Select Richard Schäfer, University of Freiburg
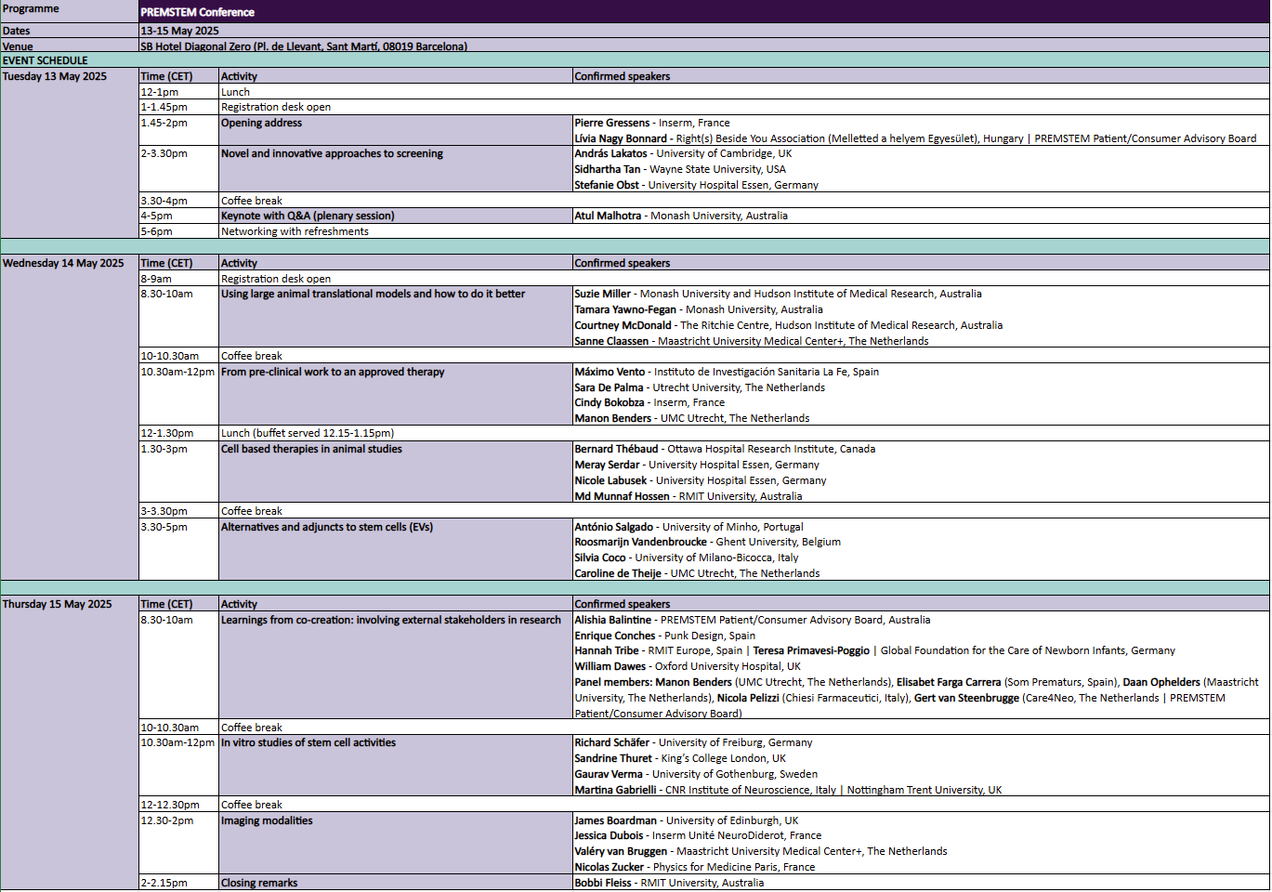 point(693,742)
